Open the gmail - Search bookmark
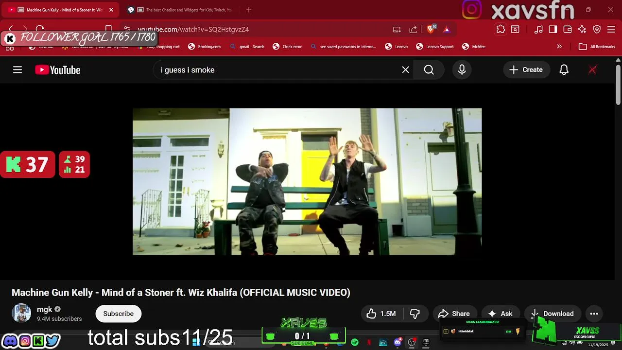Image resolution: width=622 pixels, height=350 pixels. [x=247, y=47]
